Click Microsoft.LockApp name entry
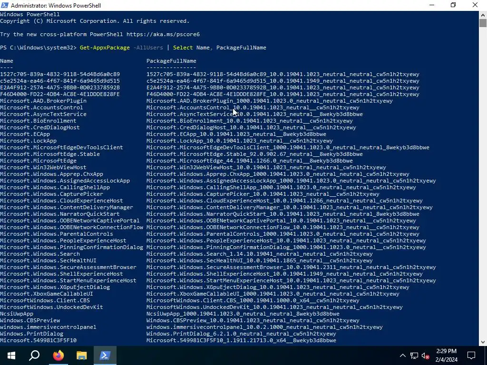This screenshot has width=487, height=365. tap(28, 141)
